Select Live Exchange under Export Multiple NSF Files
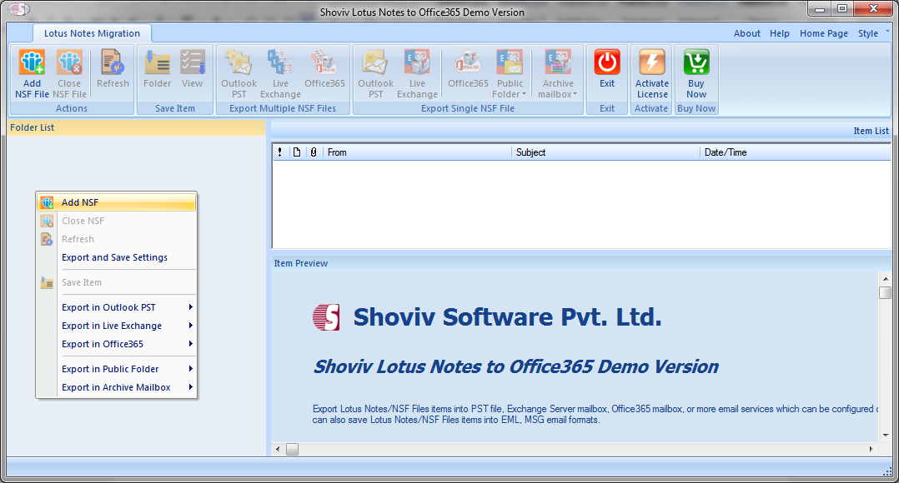The height and width of the screenshot is (483, 899). pyautogui.click(x=280, y=73)
